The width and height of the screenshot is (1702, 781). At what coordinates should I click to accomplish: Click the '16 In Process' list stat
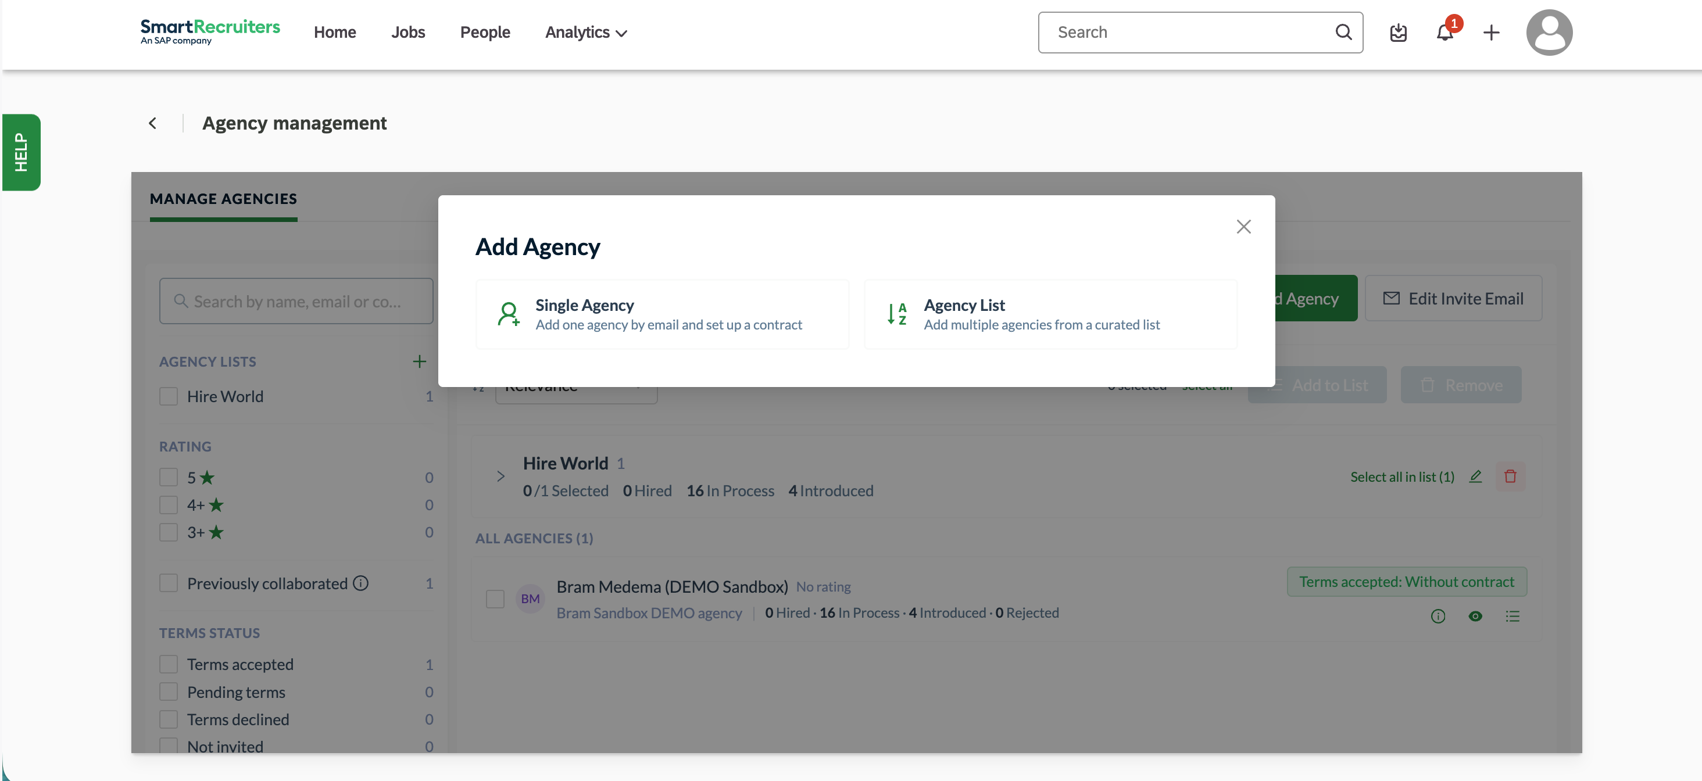point(730,490)
